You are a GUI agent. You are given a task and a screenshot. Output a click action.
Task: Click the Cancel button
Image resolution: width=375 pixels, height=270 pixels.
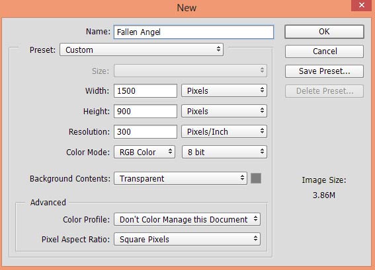click(324, 51)
